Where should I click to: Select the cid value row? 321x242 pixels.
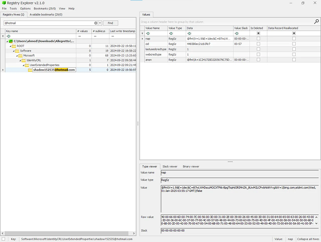(x=230, y=44)
